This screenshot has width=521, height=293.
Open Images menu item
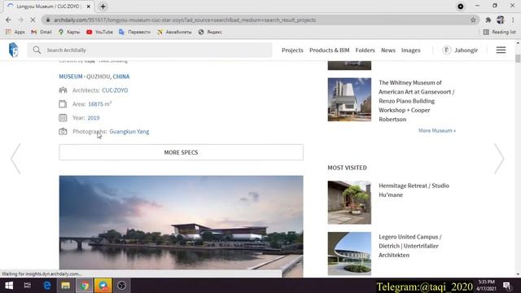pos(410,50)
